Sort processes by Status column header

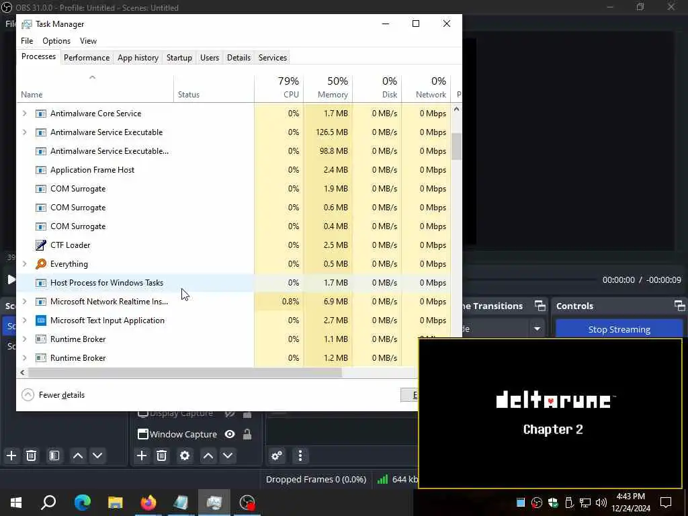tap(214, 88)
